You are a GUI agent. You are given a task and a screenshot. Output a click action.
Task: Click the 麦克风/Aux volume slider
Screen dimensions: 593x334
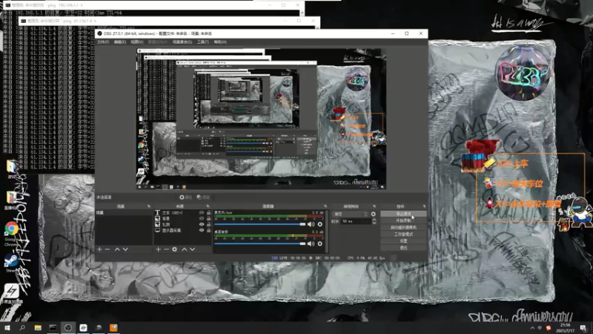pos(260,224)
